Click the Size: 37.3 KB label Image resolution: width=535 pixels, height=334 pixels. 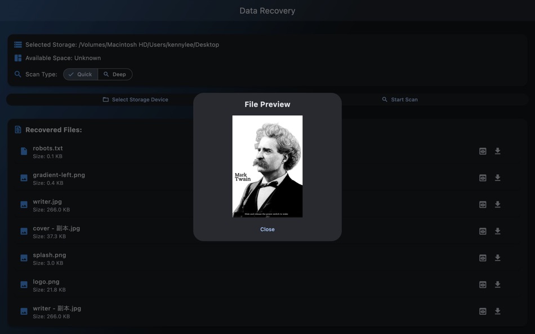[50, 236]
